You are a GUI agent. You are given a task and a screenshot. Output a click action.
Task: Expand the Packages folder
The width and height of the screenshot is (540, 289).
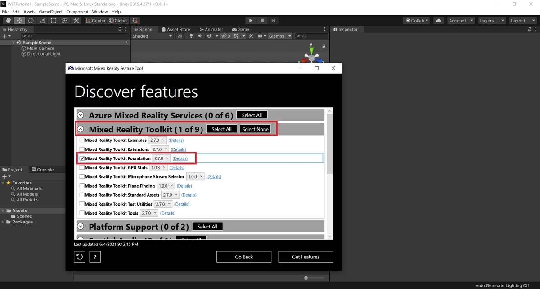pos(4,222)
